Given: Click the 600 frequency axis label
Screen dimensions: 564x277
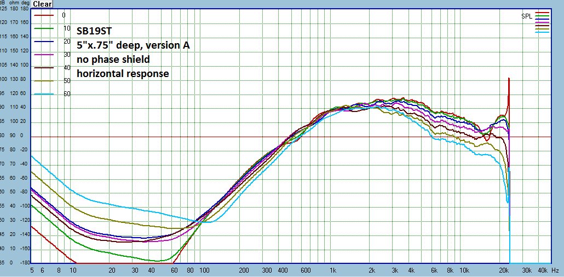Looking at the screenshot, I should point(304,270).
